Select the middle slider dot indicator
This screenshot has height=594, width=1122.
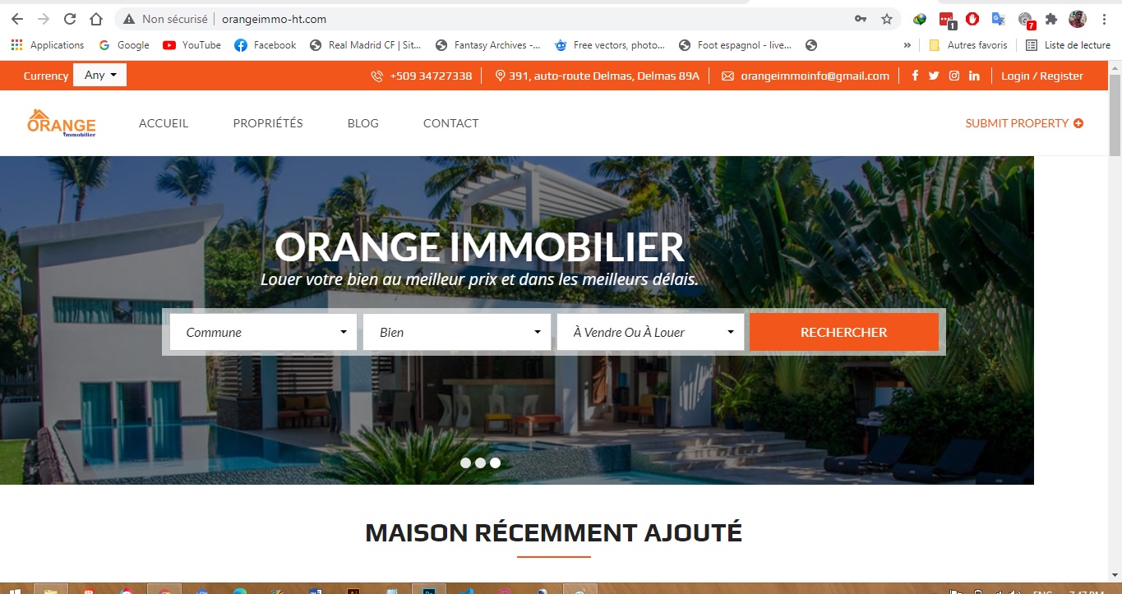pyautogui.click(x=480, y=463)
